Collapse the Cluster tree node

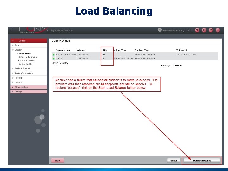click(x=13, y=50)
